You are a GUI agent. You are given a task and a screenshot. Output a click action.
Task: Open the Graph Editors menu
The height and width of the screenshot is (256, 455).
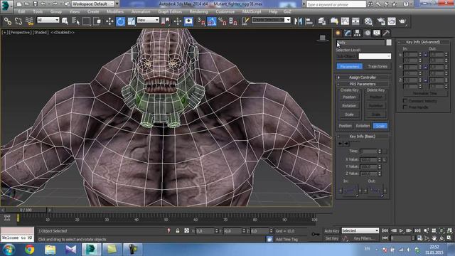tap(170, 11)
